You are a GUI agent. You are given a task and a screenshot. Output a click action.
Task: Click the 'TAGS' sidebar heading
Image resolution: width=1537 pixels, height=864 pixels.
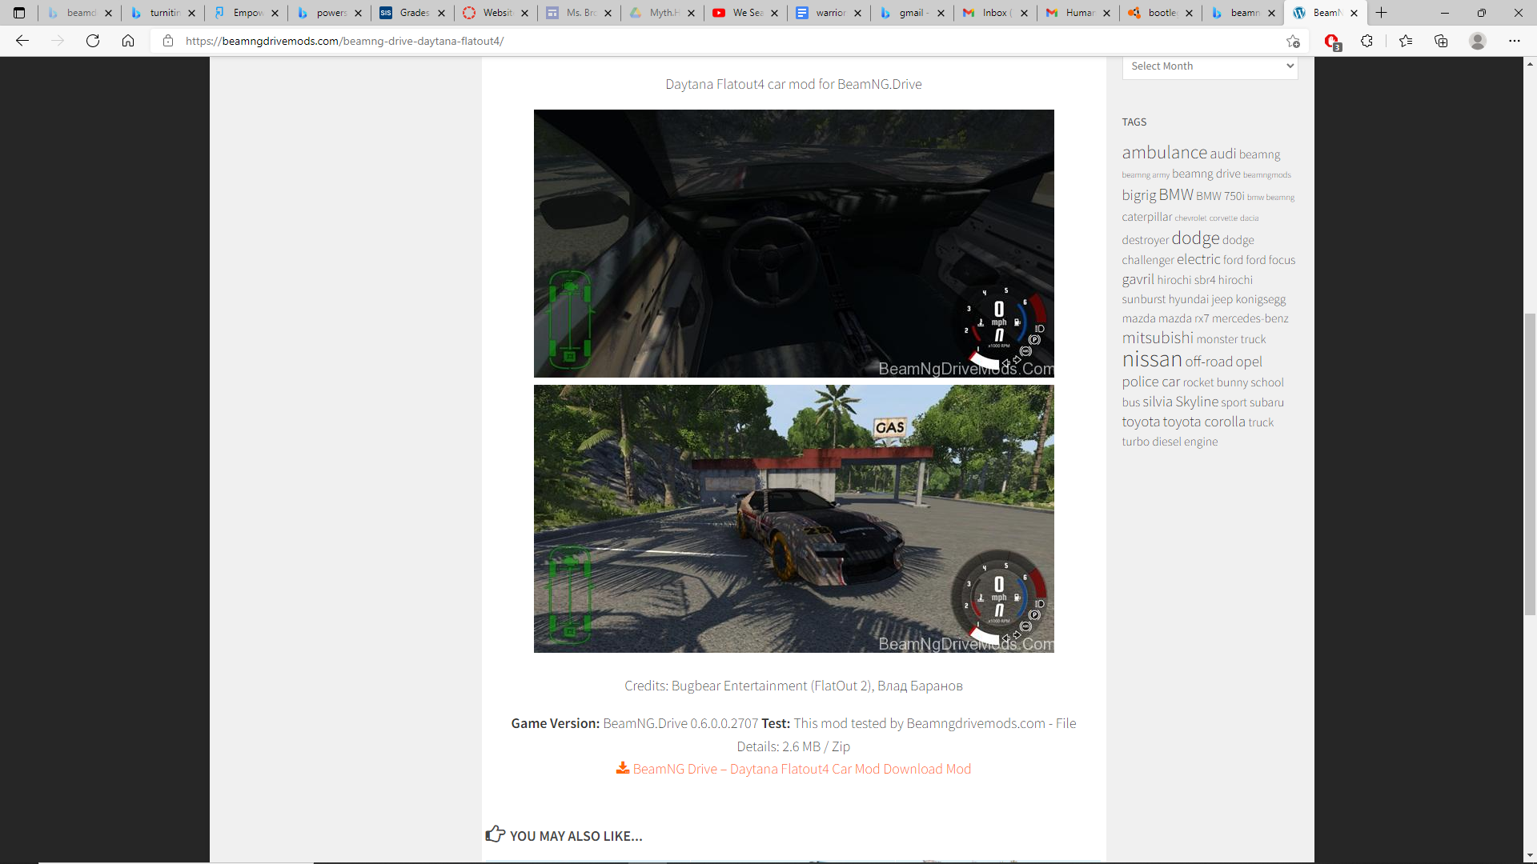click(x=1134, y=122)
